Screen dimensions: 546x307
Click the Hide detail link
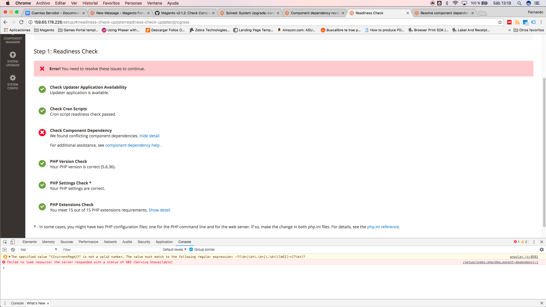[149, 136]
